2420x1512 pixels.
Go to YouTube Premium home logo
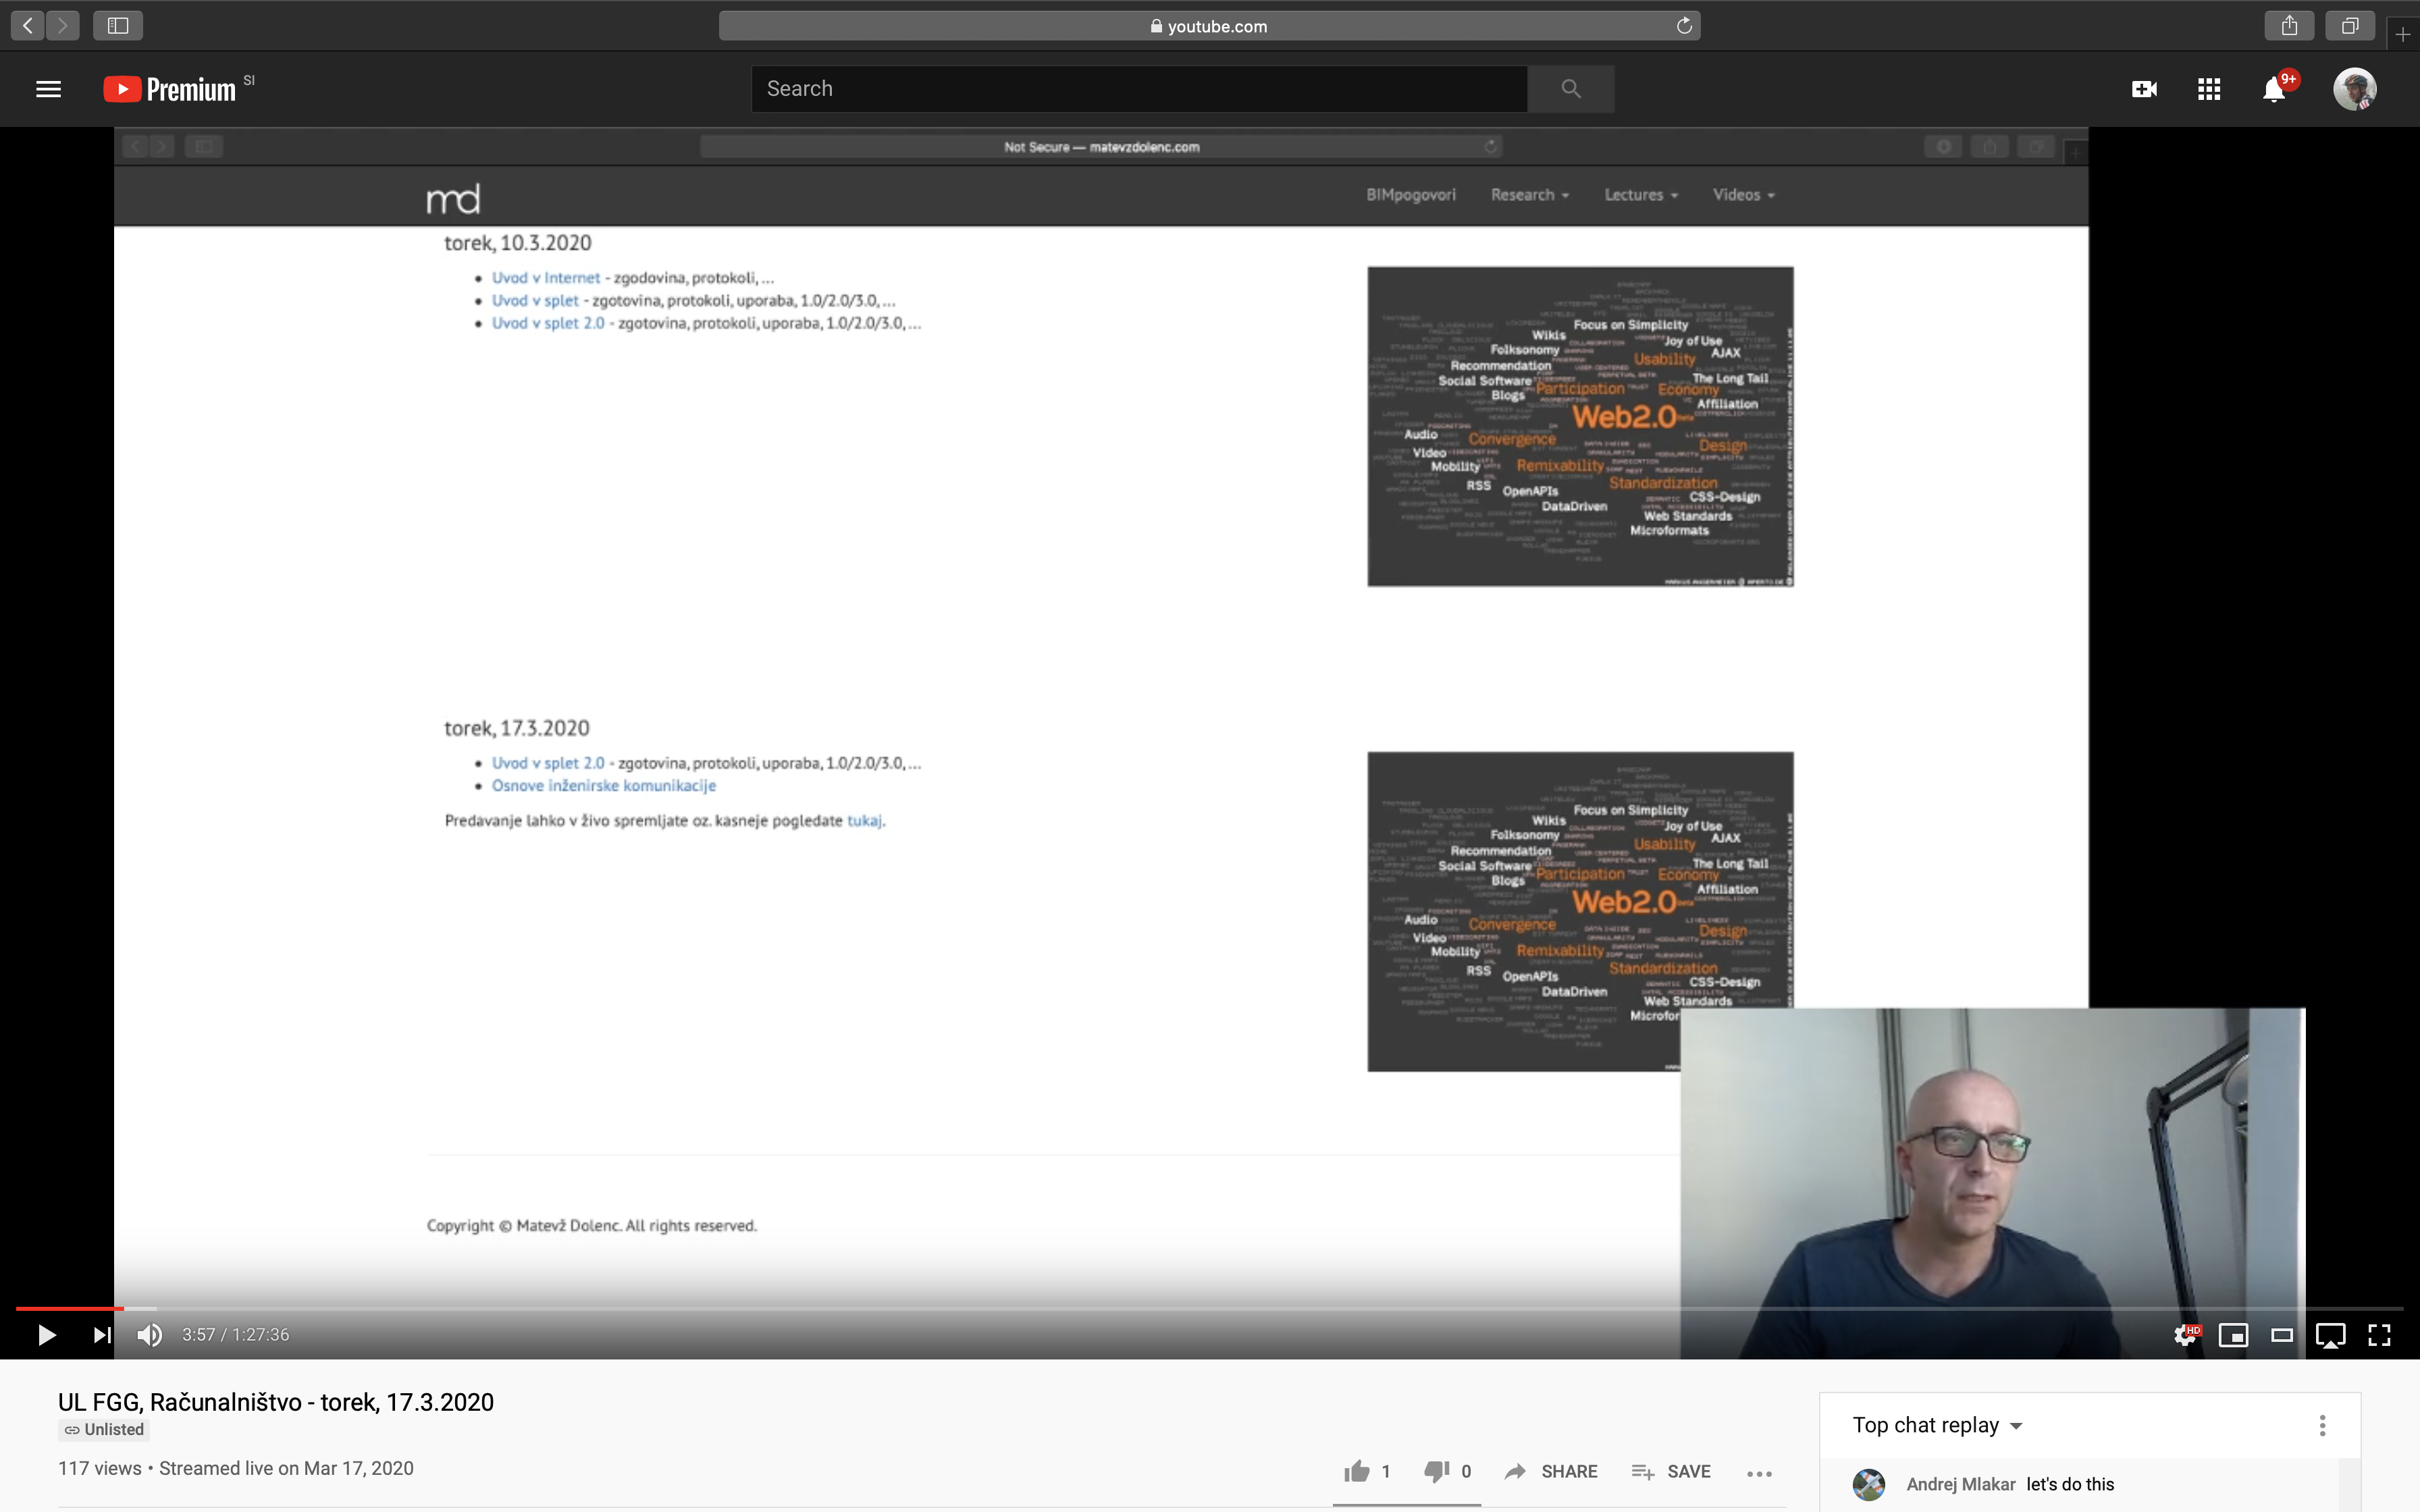pyautogui.click(x=170, y=89)
